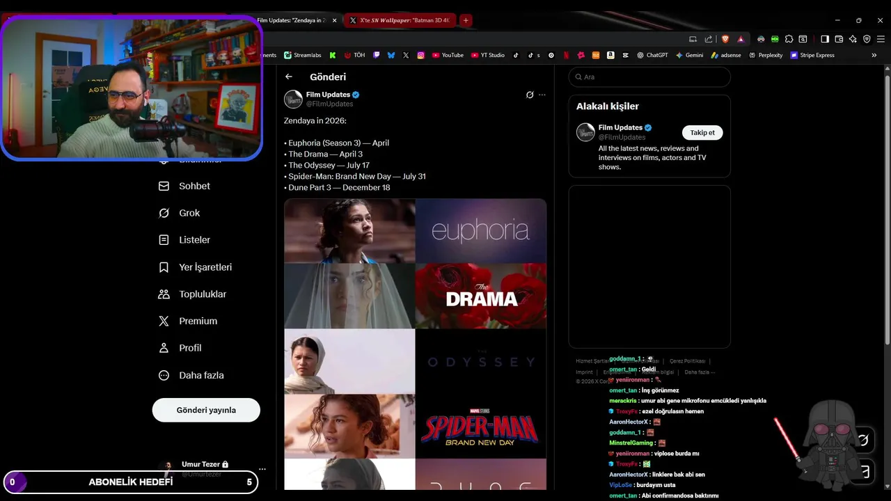Open the X bookmark icon
The width and height of the screenshot is (891, 501).
406,55
